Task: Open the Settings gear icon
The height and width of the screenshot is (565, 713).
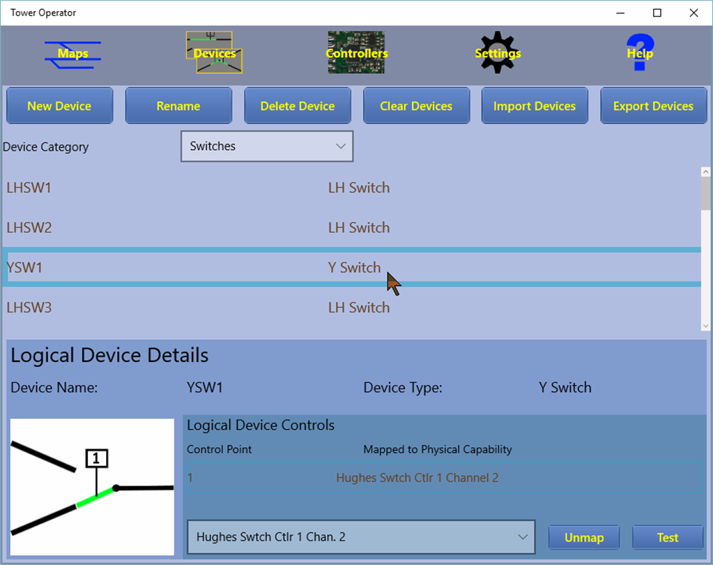Action: (x=498, y=52)
